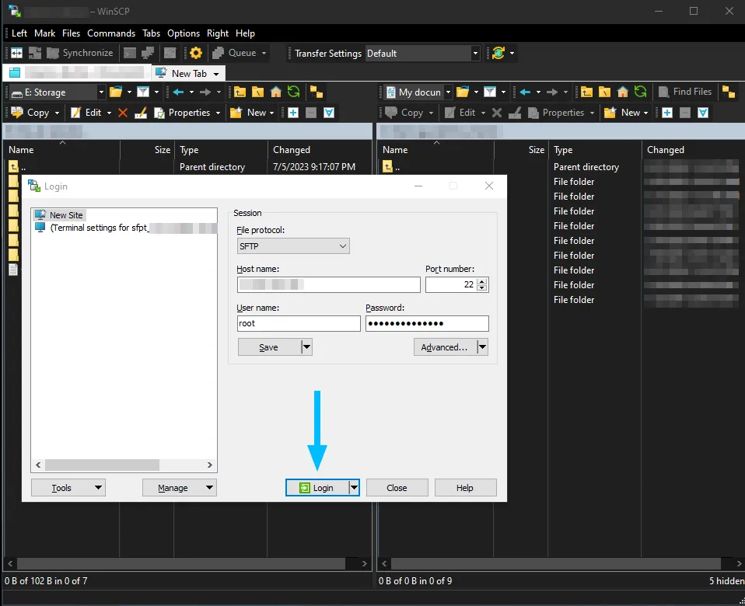The height and width of the screenshot is (606, 745).
Task: Select New Site in the site tree
Action: point(65,214)
